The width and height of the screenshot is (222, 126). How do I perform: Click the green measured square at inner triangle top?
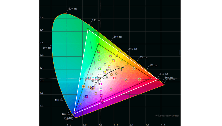coord(98,44)
